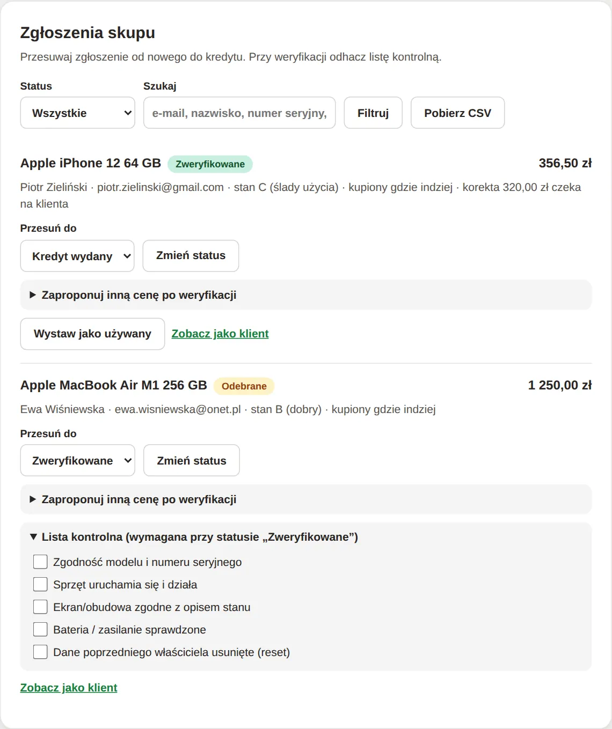Click the 356,50 zł price

pos(565,163)
